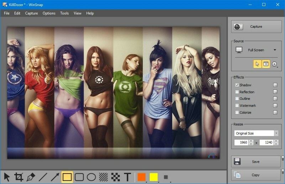Expand the Full Screen source dropdown
The width and height of the screenshot is (285, 184).
coord(275,50)
